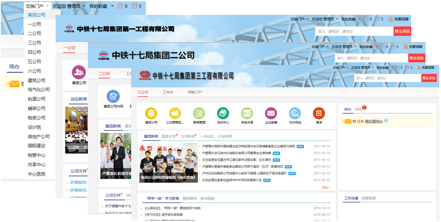The height and width of the screenshot is (222, 441).
Task: Click the orange 更多+ link under news list
Action: tap(326, 187)
